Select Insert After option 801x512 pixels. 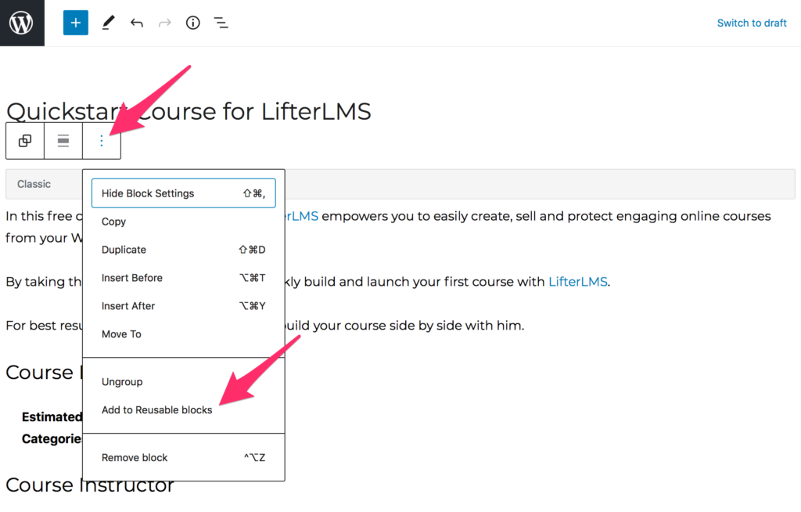[183, 306]
